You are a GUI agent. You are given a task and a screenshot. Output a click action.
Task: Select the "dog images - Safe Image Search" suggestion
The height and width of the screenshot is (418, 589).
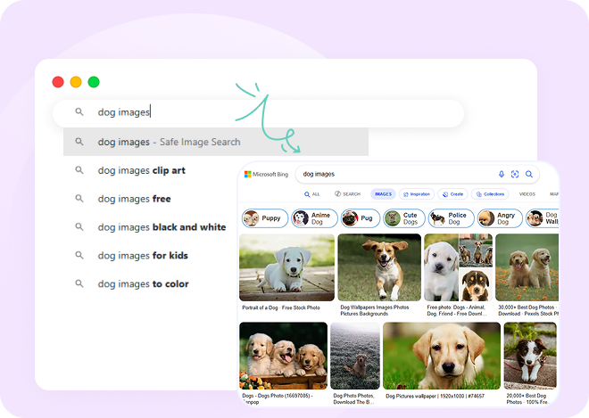pos(169,142)
